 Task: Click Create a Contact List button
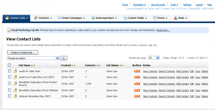pyautogui.click(x=23, y=52)
